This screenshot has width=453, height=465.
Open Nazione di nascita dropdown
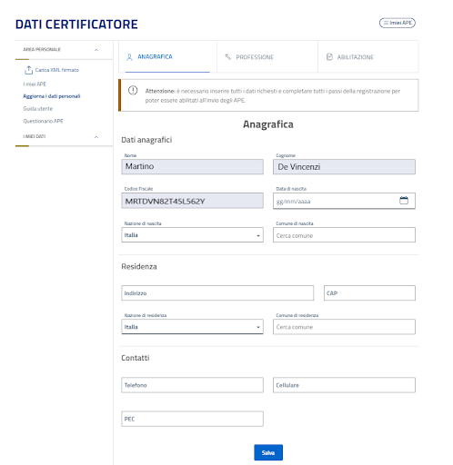point(192,235)
